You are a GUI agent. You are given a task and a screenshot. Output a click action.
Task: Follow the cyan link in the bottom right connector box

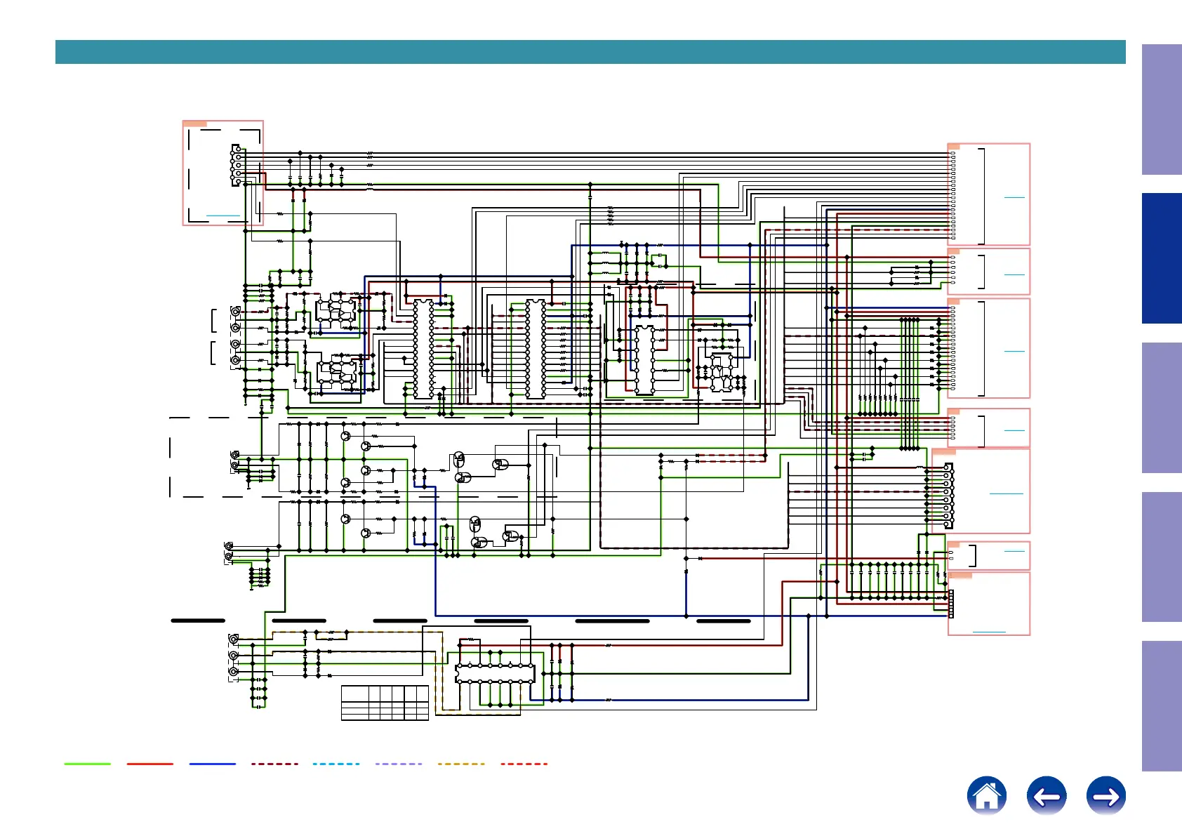coord(989,632)
